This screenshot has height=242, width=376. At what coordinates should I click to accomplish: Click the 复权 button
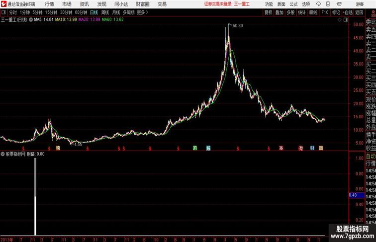pyautogui.click(x=269, y=12)
